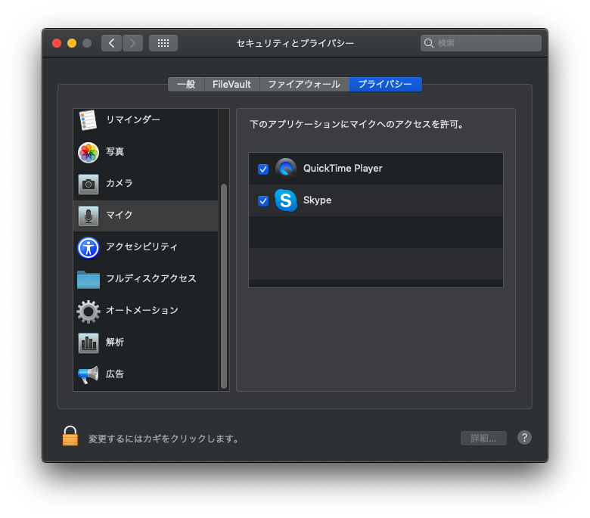Select リマインダー in the privacy list
Viewport: 590px width, 518px height.
tap(146, 120)
